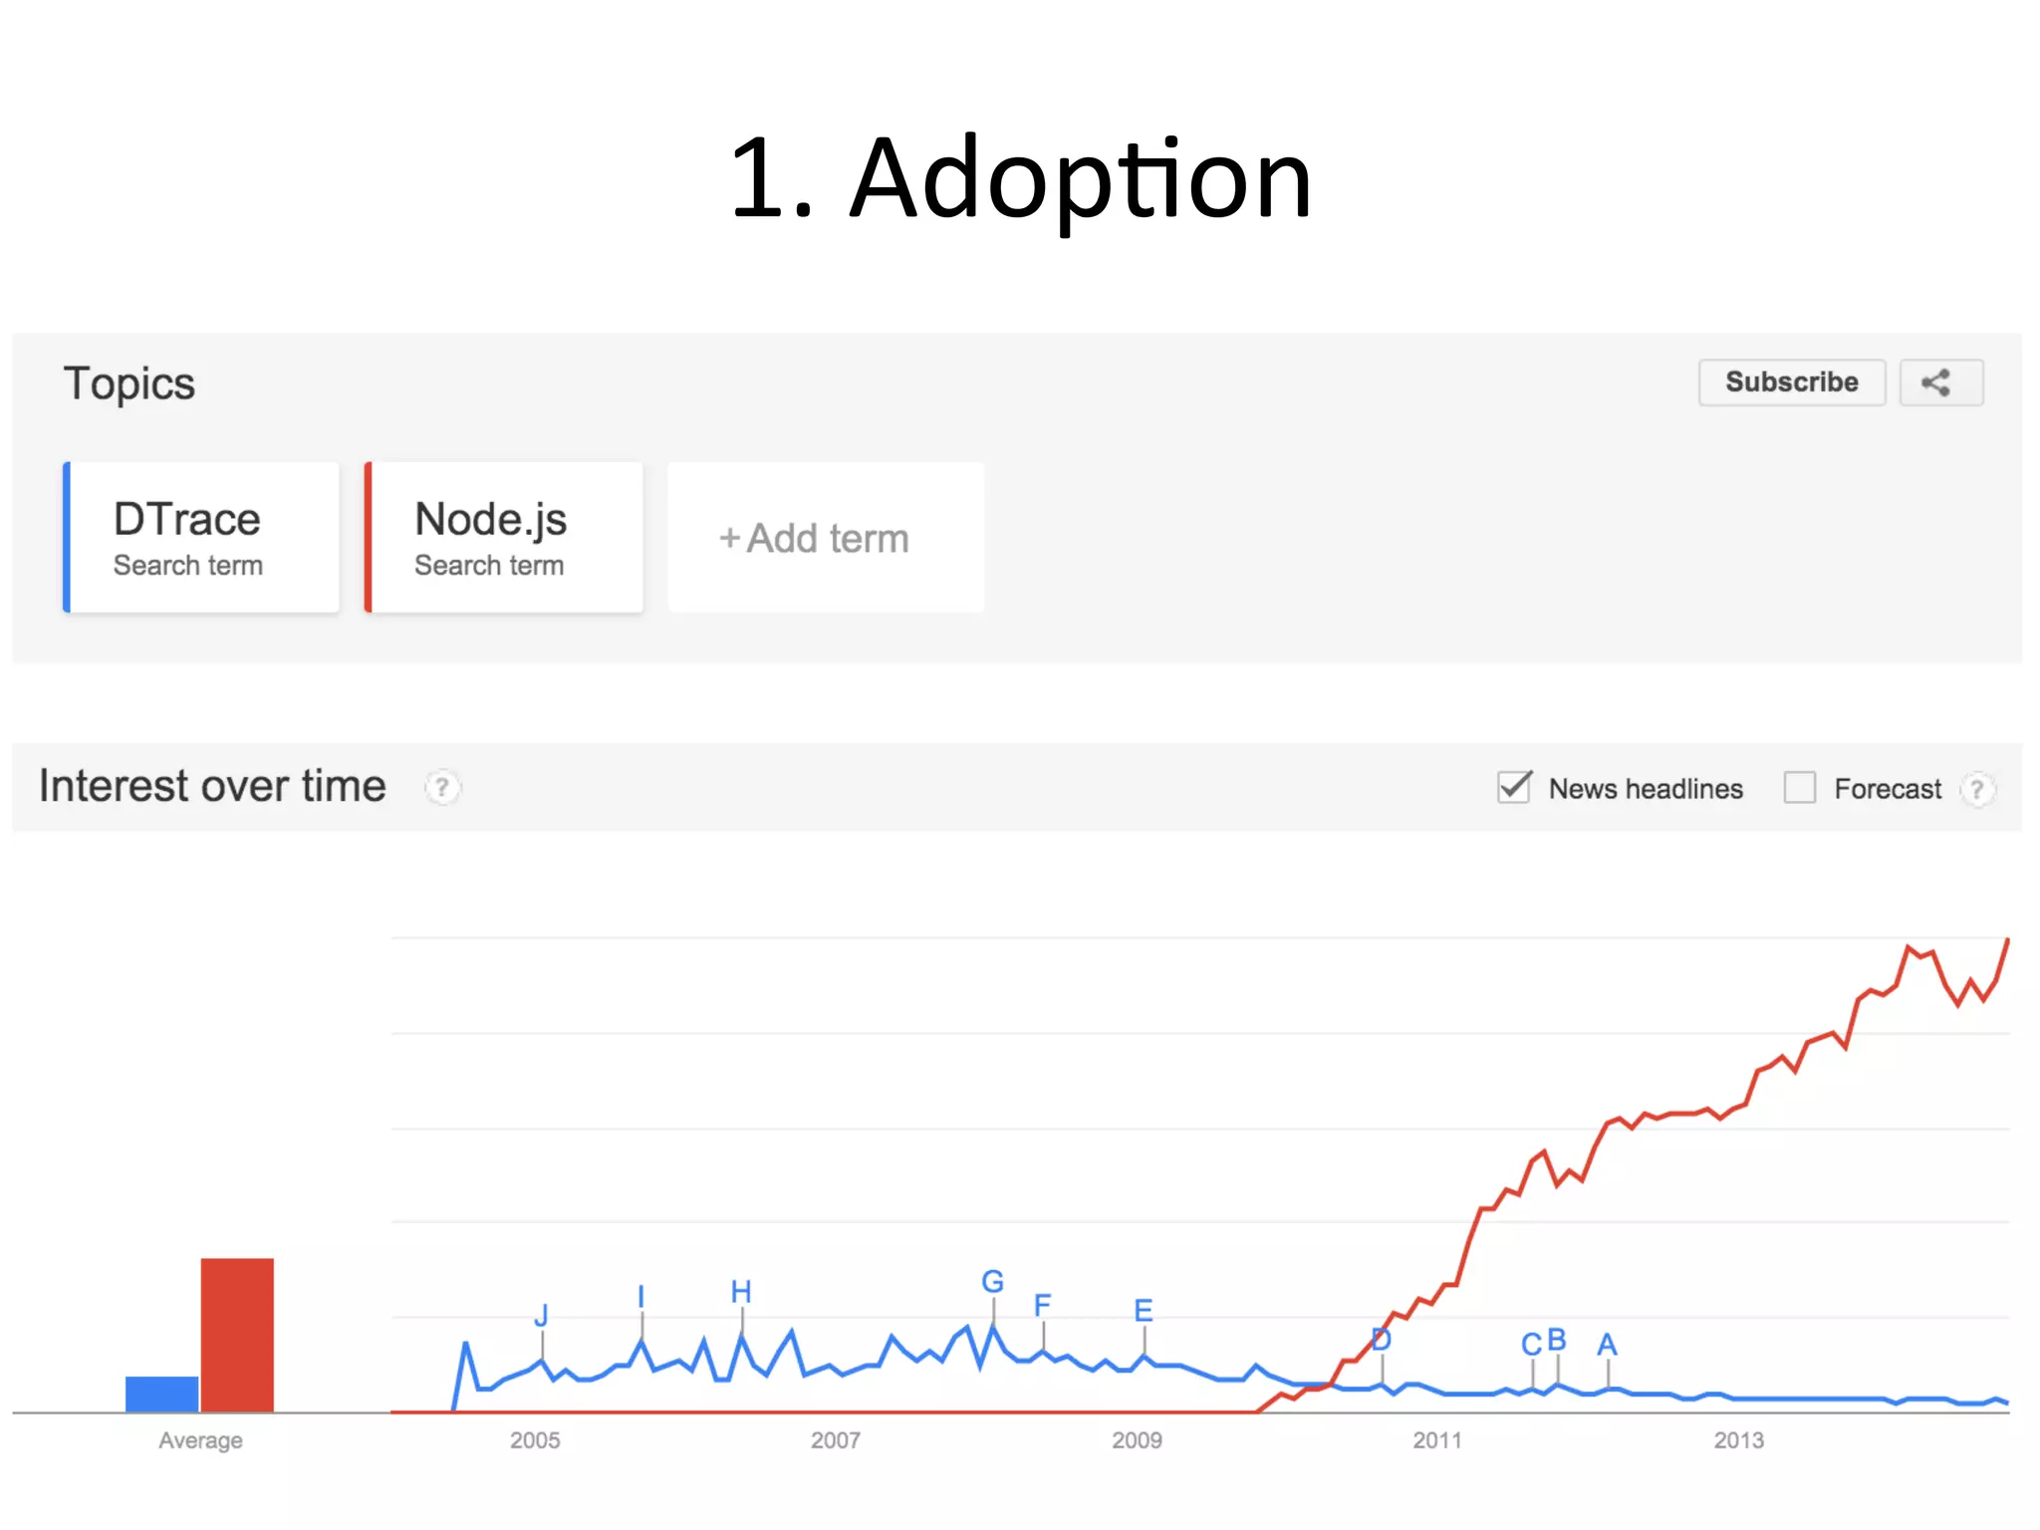Viewport: 2040px width, 1530px height.
Task: Open news headline marker I
Action: click(641, 1296)
